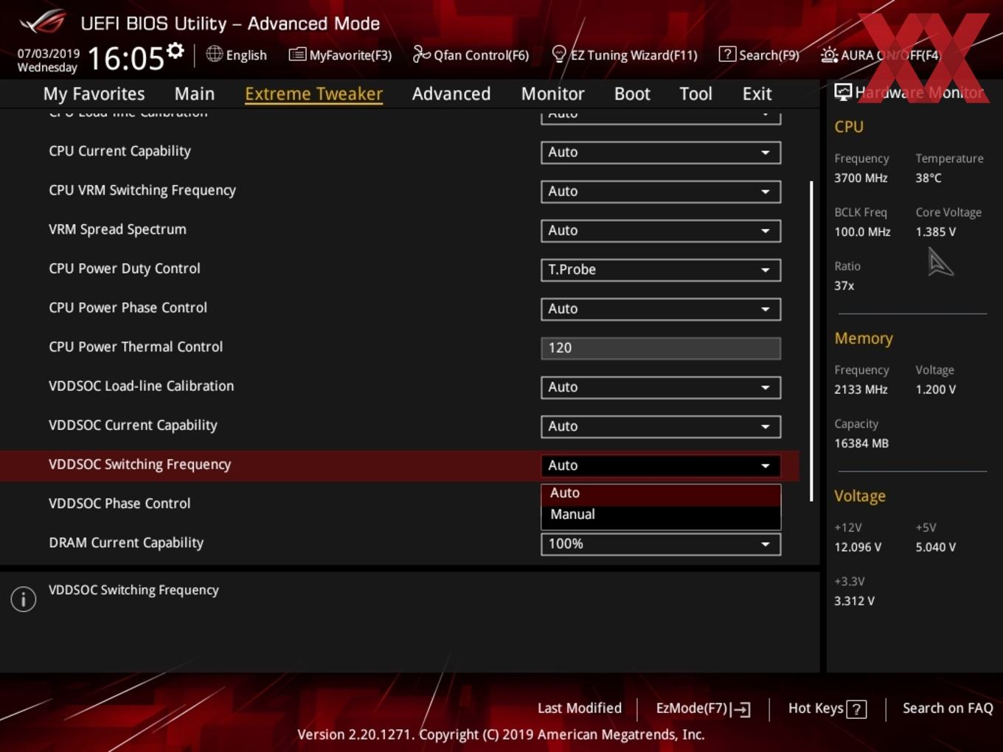Open Search(F9)
The height and width of the screenshot is (752, 1003).
(x=759, y=55)
